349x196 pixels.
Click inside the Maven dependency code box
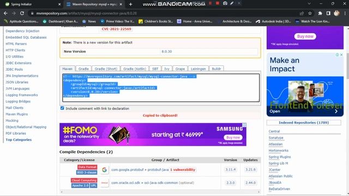click(x=161, y=88)
